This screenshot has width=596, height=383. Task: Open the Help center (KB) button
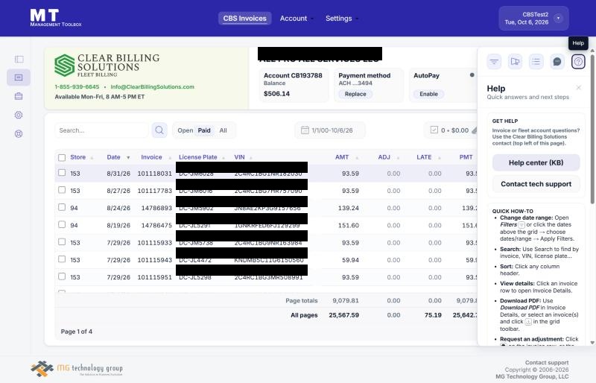pyautogui.click(x=536, y=162)
